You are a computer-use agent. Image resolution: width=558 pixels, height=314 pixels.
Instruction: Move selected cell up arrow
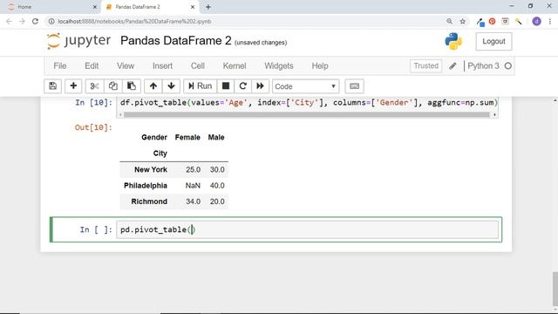tap(153, 86)
